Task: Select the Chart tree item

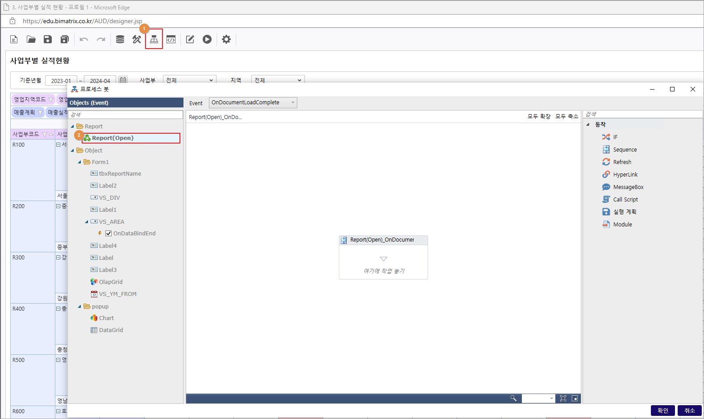Action: coord(102,318)
